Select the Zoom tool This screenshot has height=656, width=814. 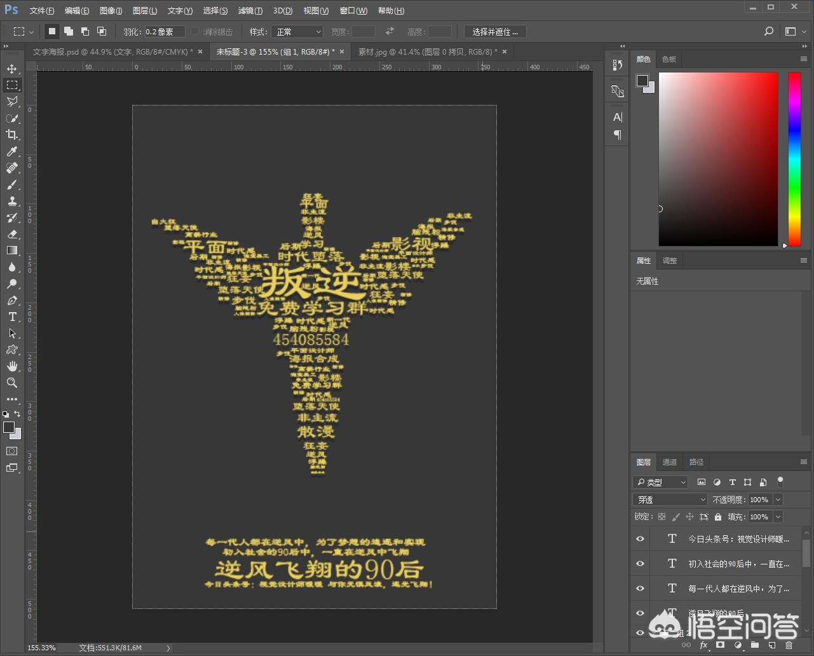pyautogui.click(x=12, y=383)
